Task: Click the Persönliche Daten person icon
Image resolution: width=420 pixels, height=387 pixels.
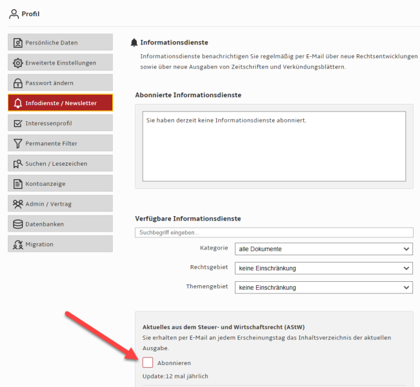Action: click(18, 43)
